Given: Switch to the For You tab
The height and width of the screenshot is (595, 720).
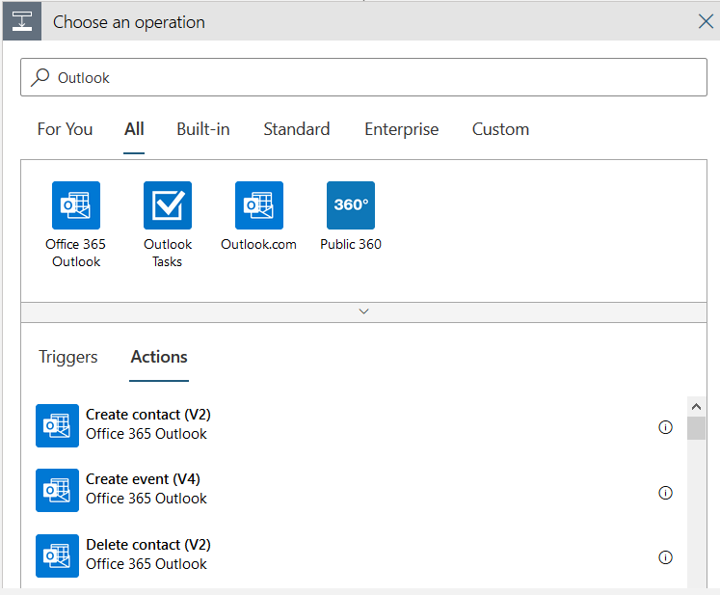Looking at the screenshot, I should tap(65, 129).
